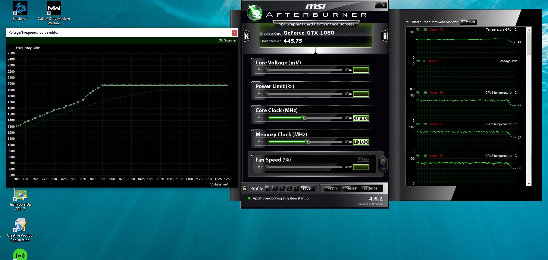Select profile slot 5
548x260 pixels.
(x=296, y=189)
